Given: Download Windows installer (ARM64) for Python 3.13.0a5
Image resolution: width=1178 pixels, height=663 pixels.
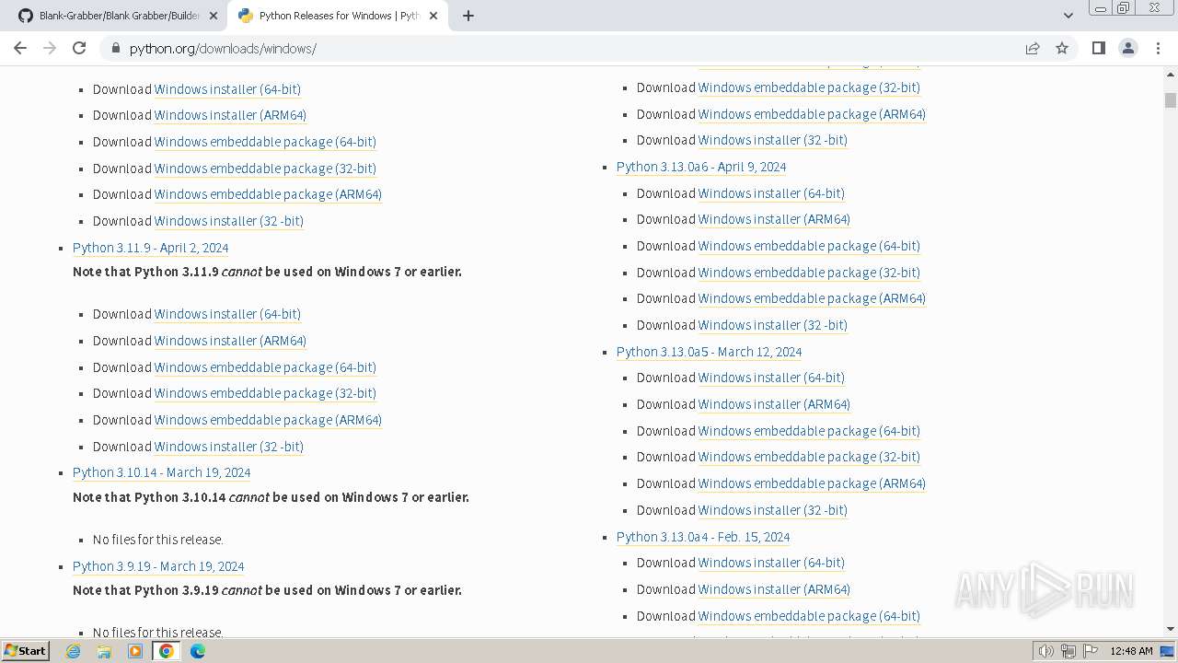Looking at the screenshot, I should (x=774, y=404).
